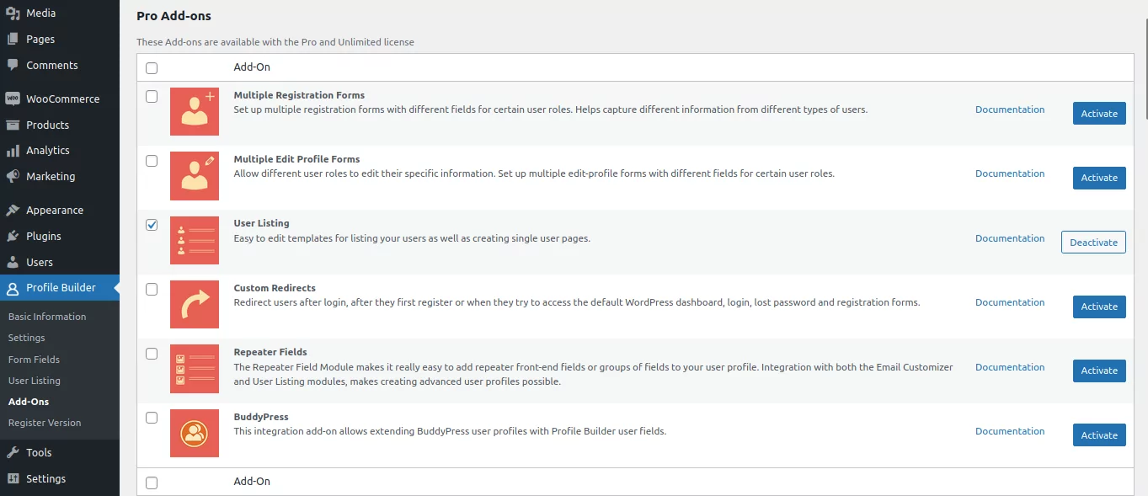The height and width of the screenshot is (496, 1148).
Task: Click the User Listing add-on icon
Action: [x=195, y=240]
